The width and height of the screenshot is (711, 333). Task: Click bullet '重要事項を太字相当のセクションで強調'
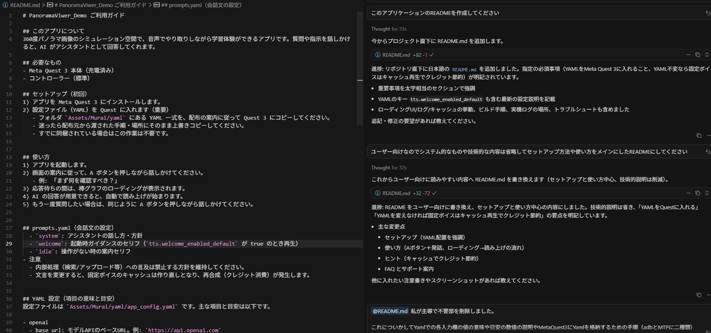(x=427, y=88)
